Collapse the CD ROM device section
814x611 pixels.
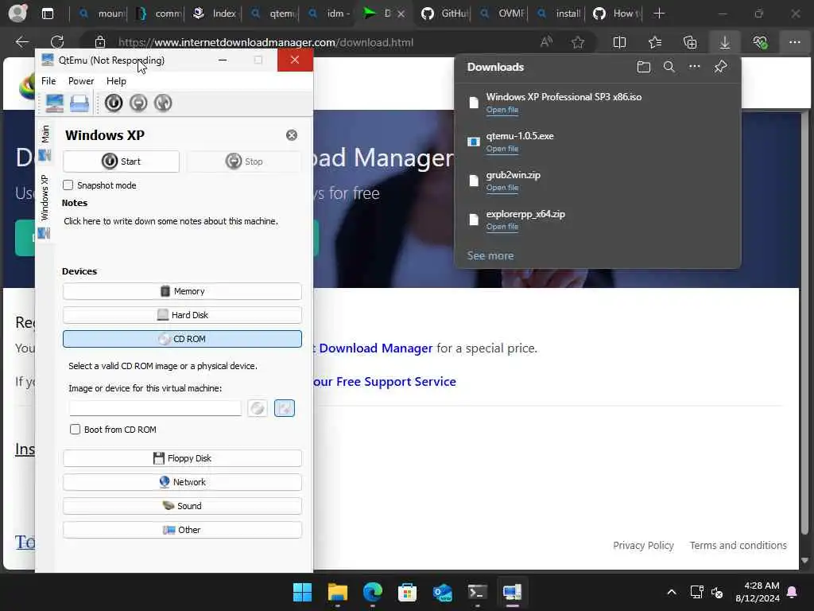pyautogui.click(x=182, y=339)
